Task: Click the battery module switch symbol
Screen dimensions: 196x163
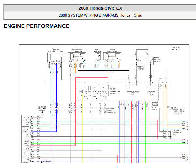Action: pos(150,61)
